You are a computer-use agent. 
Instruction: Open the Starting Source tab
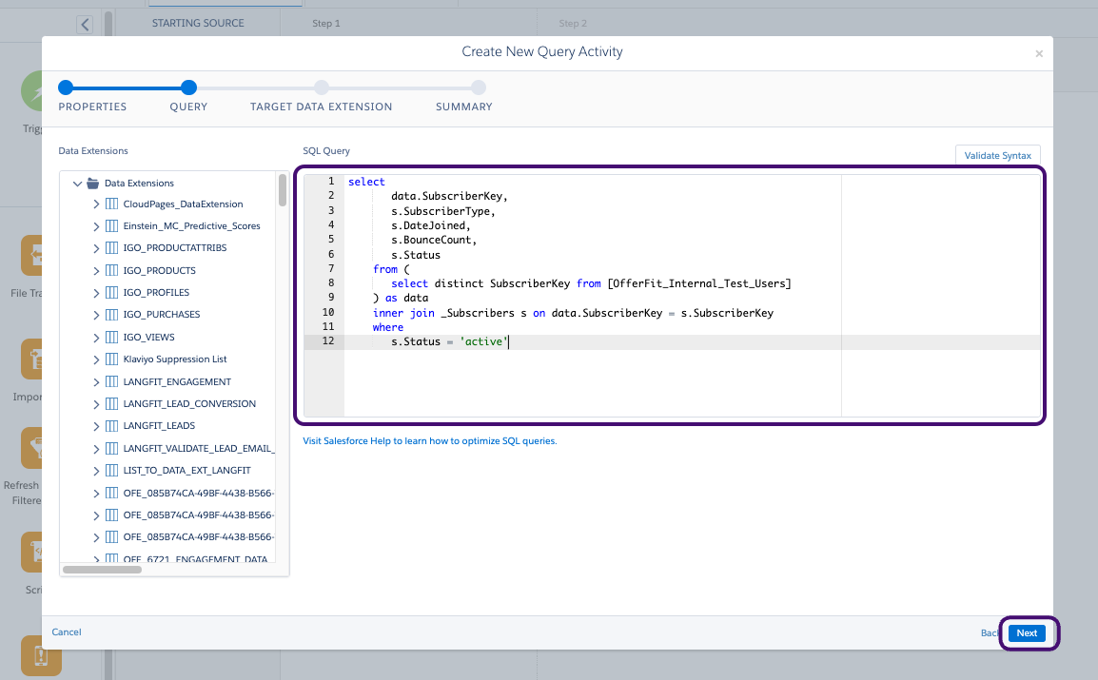(x=198, y=23)
